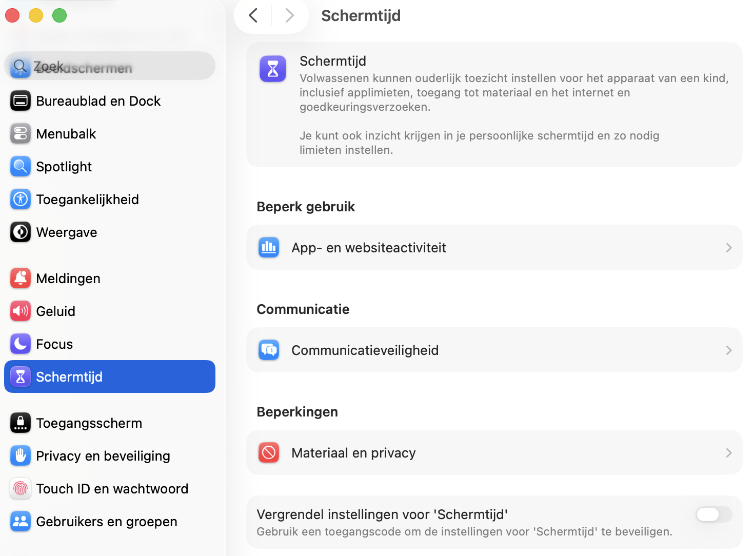Select Bureaublad en Dock in sidebar
754x556 pixels.
pos(97,101)
